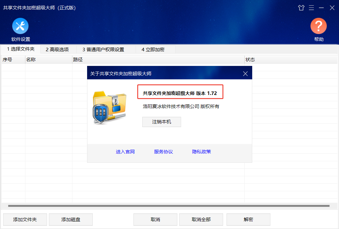Open the 进入官网 link
This screenshot has height=229, width=339.
coord(125,152)
